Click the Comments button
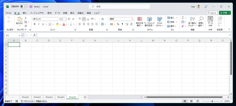Viewport: 236px width, 106px height. tap(212, 13)
